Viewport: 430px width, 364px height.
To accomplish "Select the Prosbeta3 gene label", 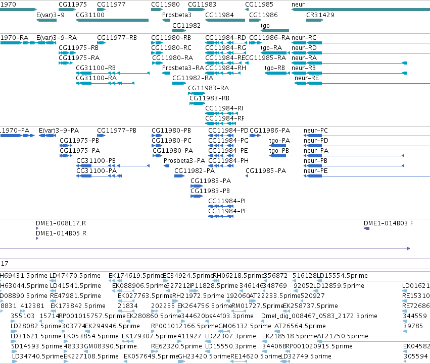I will pos(177,15).
